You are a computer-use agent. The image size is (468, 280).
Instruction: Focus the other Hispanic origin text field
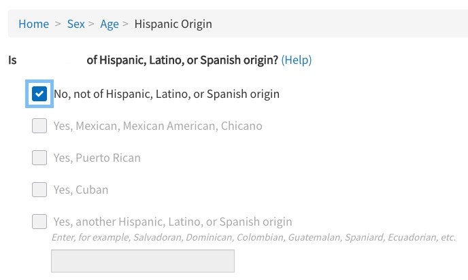(143, 261)
